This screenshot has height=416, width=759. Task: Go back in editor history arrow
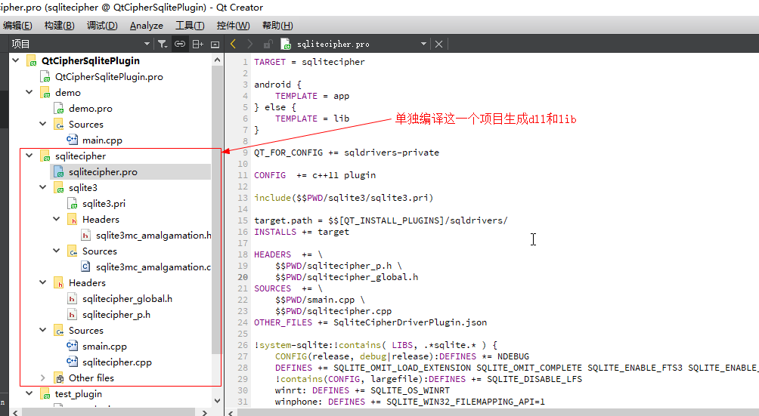click(234, 44)
